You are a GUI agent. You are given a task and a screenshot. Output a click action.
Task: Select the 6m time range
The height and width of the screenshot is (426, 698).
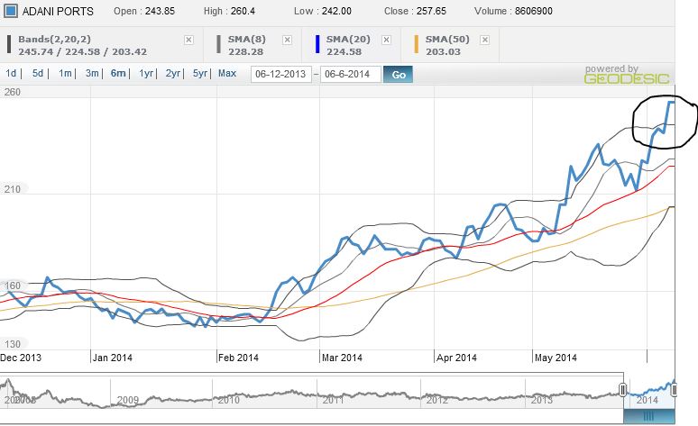[x=118, y=73]
